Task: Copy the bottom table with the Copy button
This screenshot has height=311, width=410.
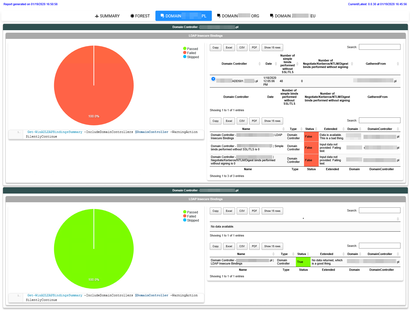Action: 215,246
